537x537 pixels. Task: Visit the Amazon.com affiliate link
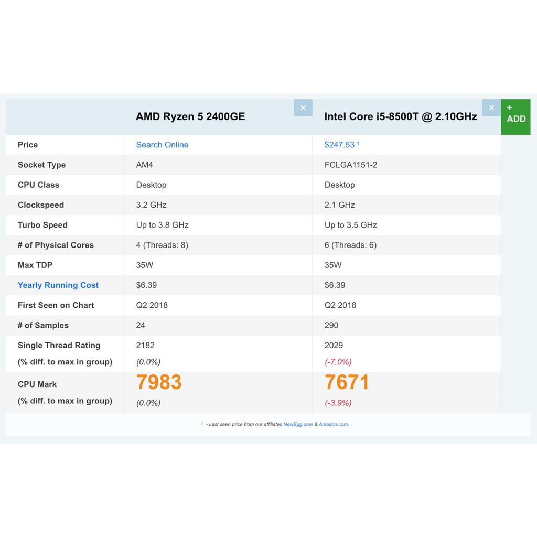pos(334,424)
